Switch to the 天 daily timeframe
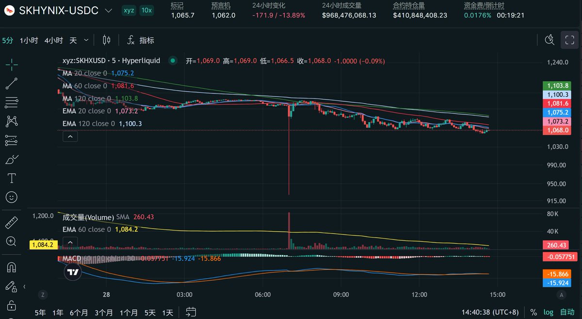Viewport: 582px width, 319px height. point(73,40)
